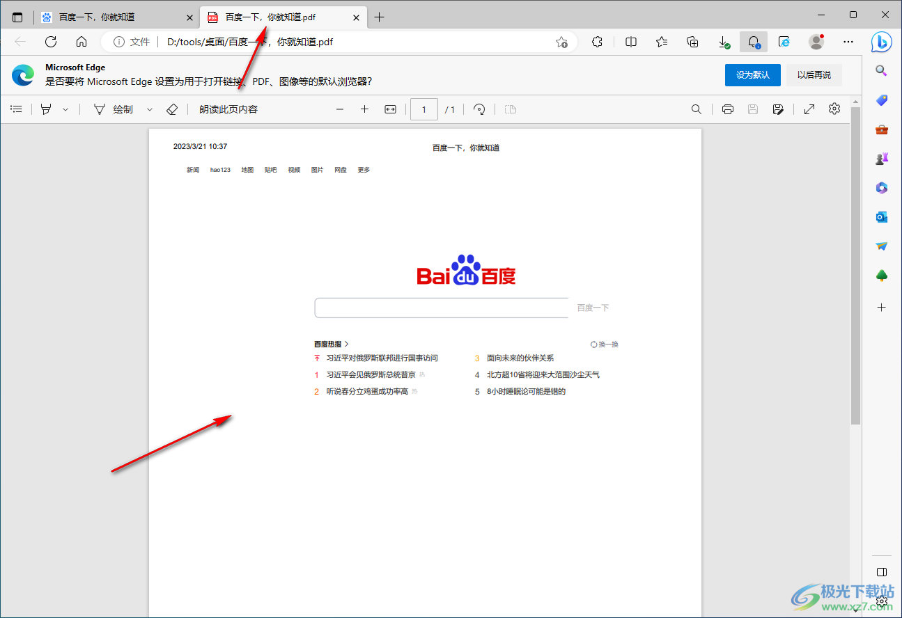Click the 百度热搜 heading in the PDF
Viewport: 902px width, 618px height.
point(328,344)
